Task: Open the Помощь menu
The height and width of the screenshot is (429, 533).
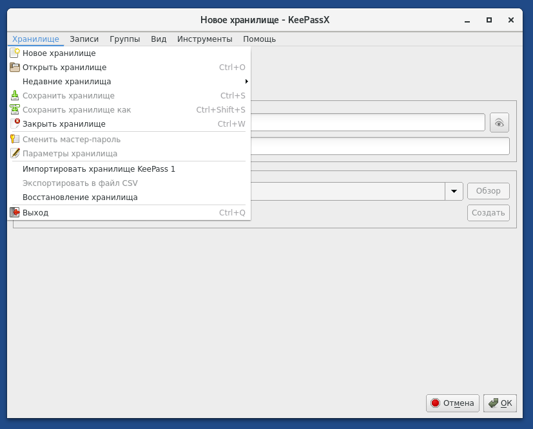Action: click(259, 39)
